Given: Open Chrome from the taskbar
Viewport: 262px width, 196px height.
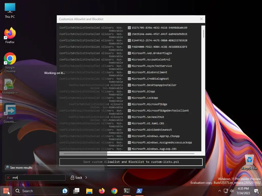Looking at the screenshot, I should tap(114, 191).
